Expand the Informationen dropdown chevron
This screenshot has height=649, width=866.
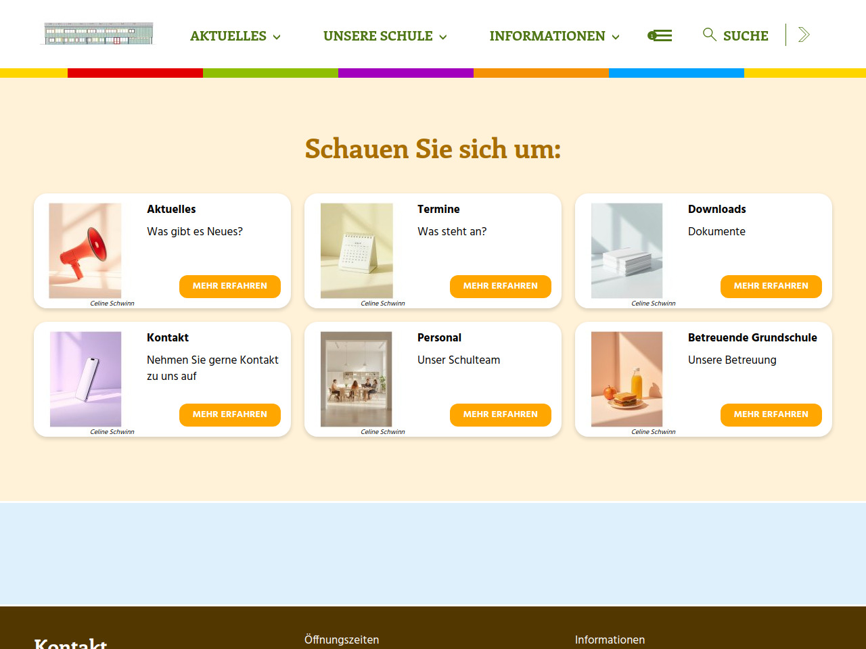[x=616, y=37]
